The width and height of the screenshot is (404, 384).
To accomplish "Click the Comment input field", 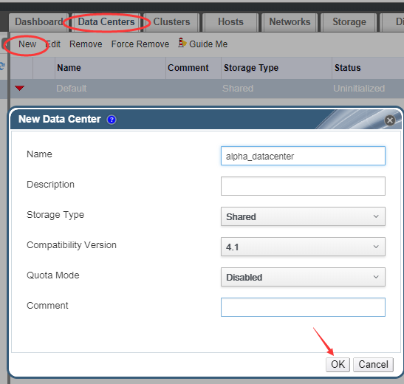I will tap(303, 307).
